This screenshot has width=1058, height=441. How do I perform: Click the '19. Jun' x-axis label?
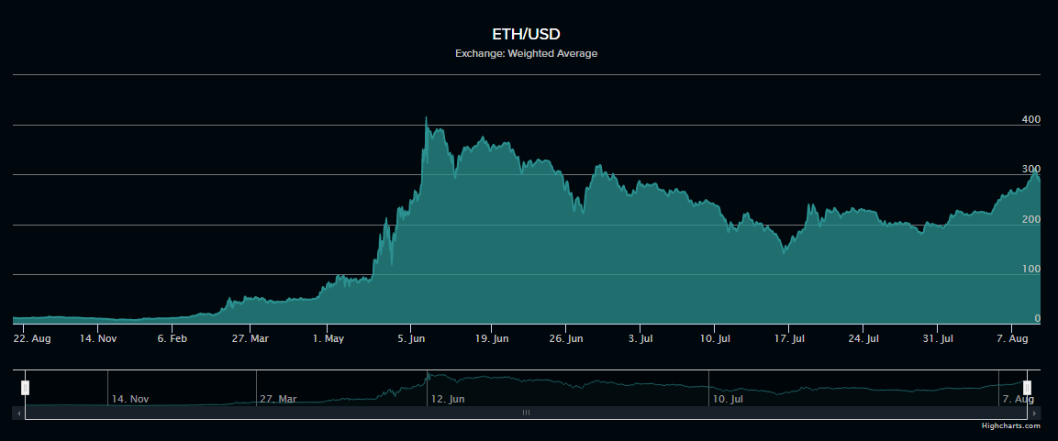point(491,338)
